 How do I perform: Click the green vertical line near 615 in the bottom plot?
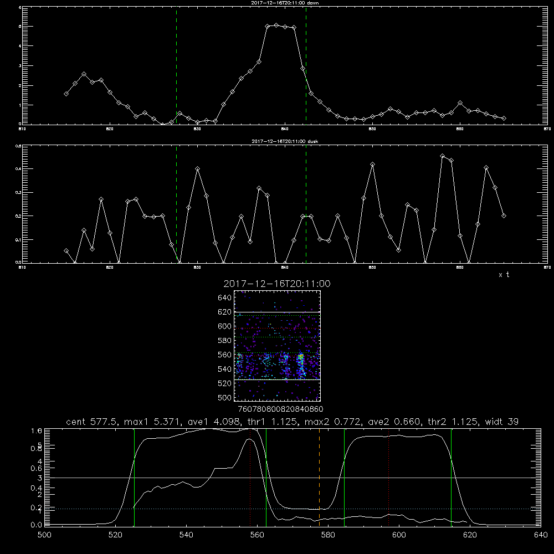click(451, 477)
